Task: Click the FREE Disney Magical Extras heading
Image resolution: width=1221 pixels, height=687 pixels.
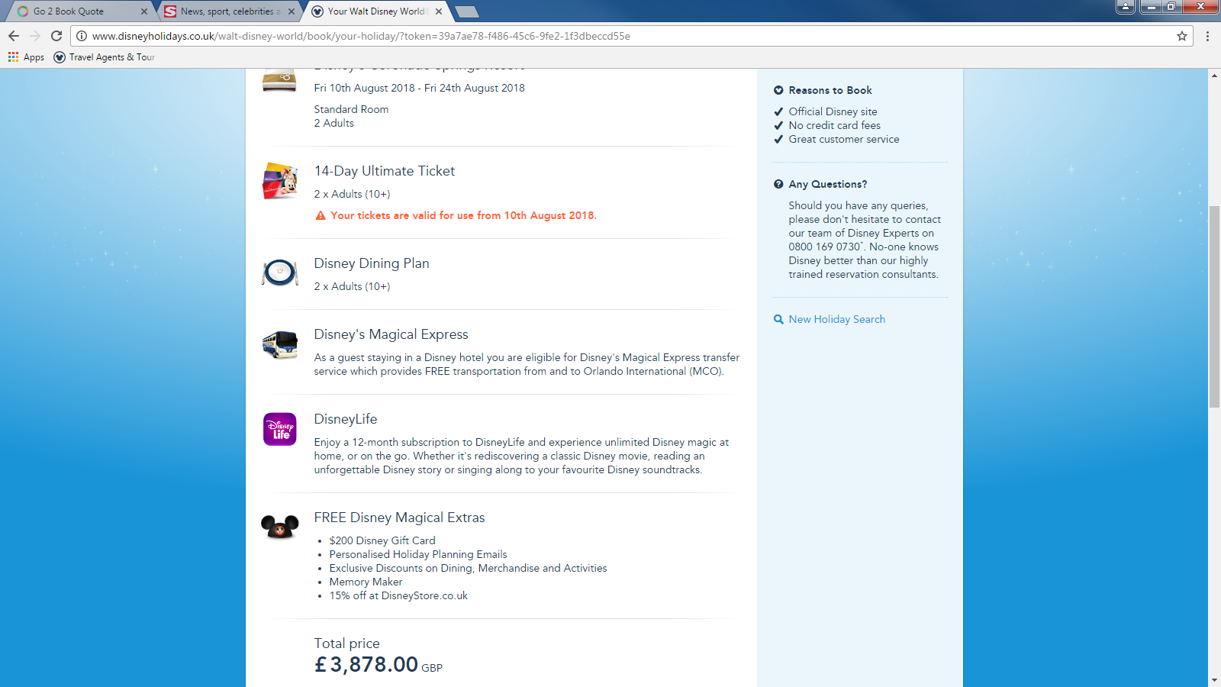Action: 400,518
